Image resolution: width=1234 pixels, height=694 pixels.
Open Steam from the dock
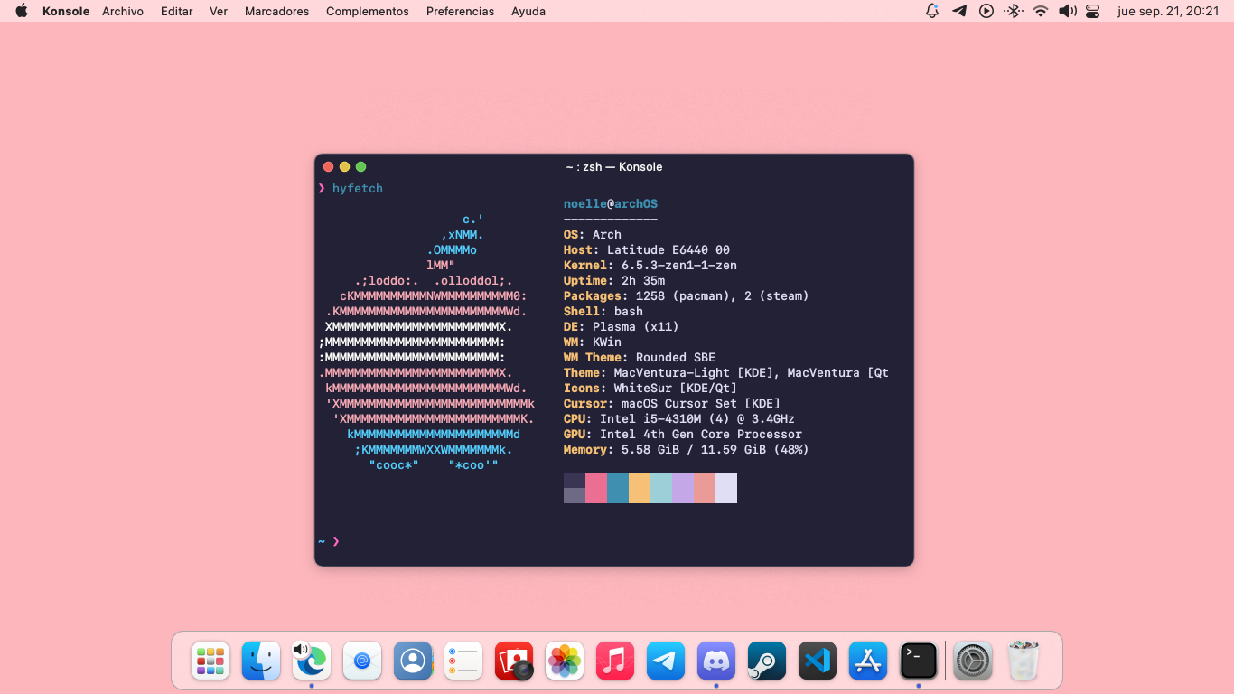tap(767, 661)
